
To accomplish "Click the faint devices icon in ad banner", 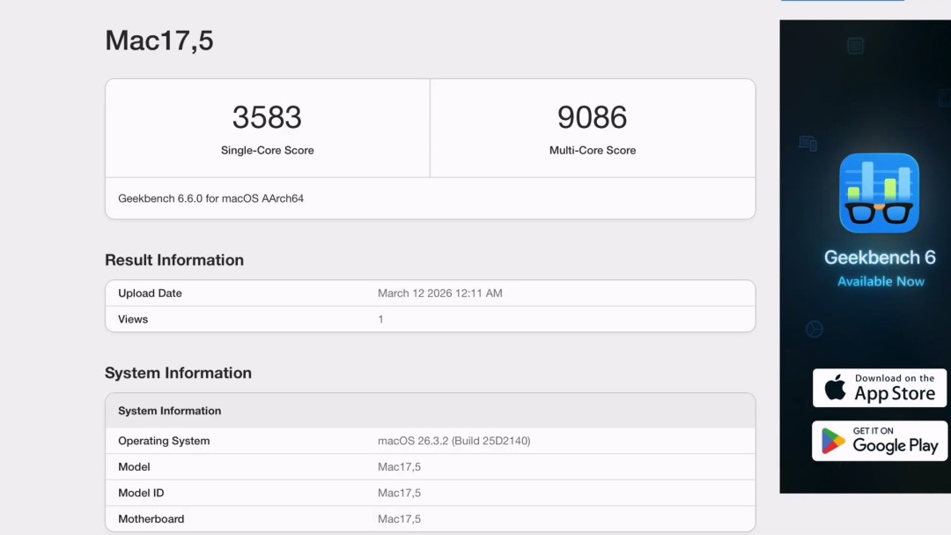I will (x=807, y=143).
